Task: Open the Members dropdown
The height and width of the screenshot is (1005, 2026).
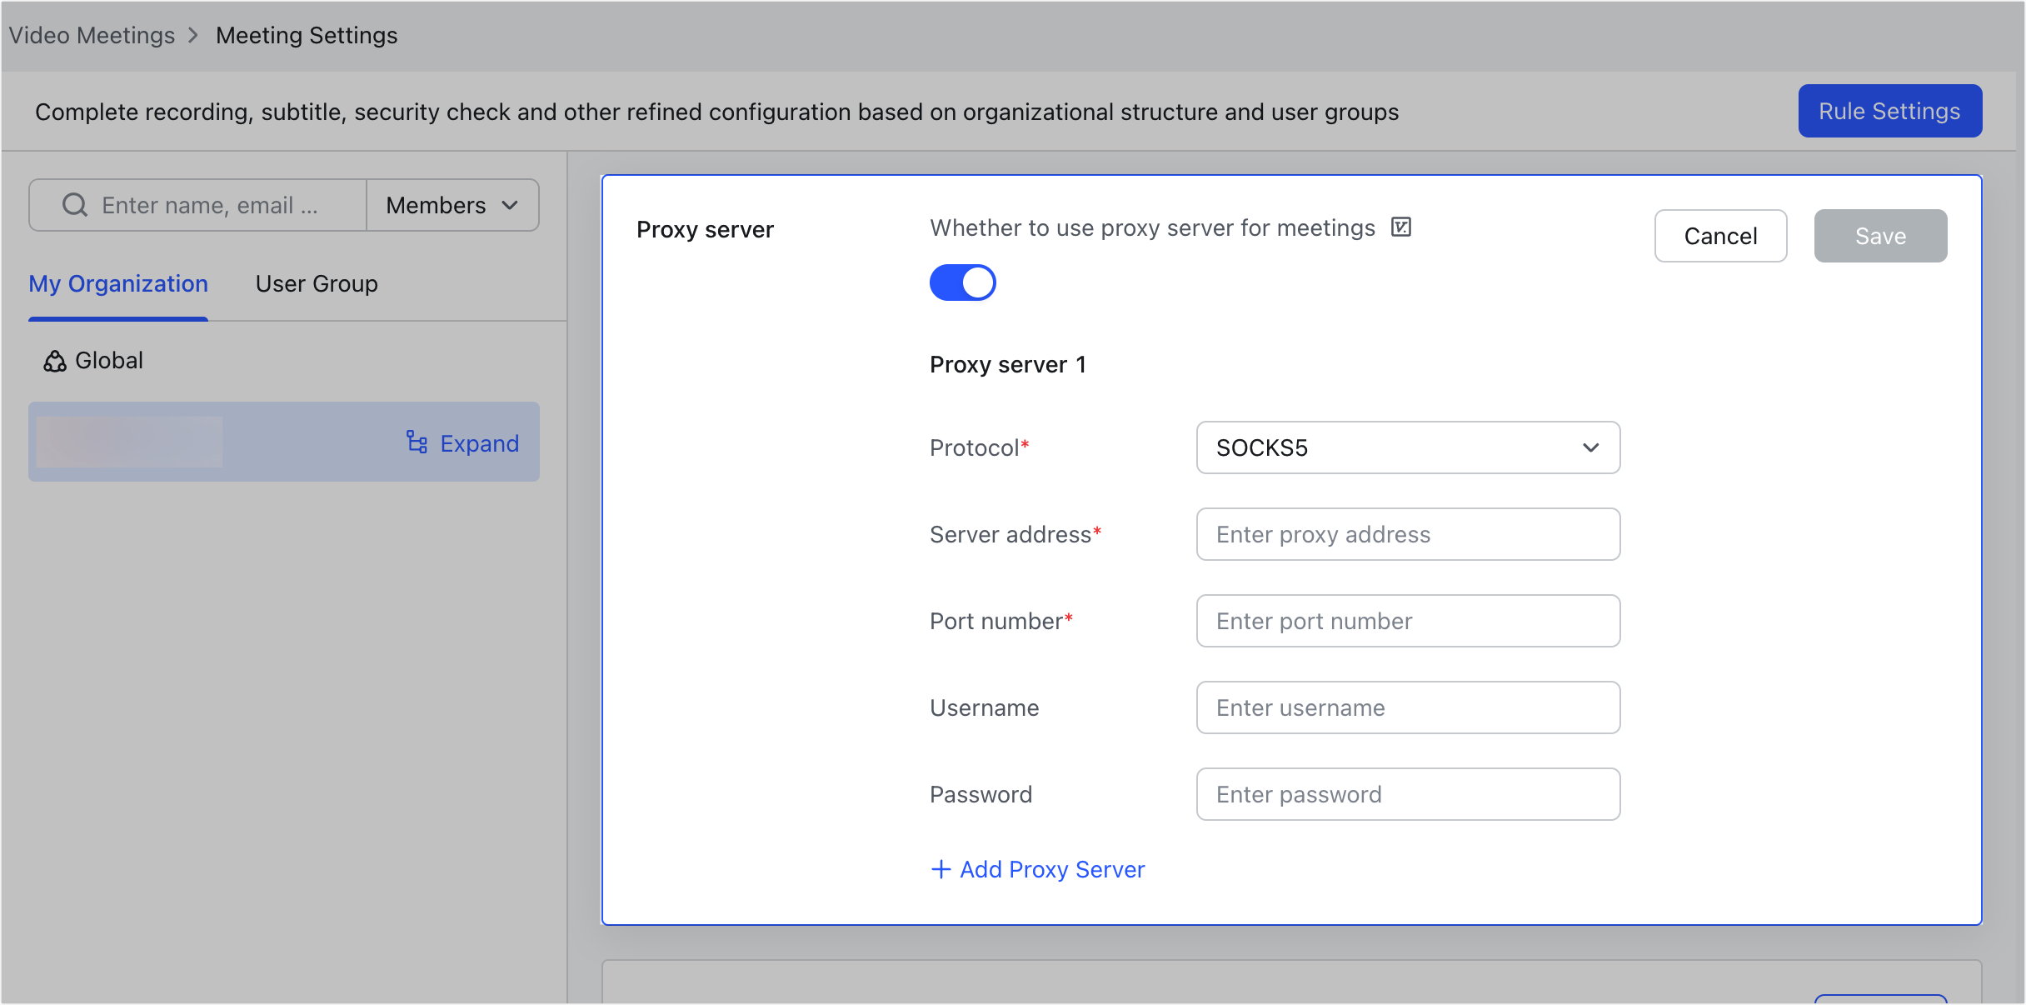Action: 452,205
